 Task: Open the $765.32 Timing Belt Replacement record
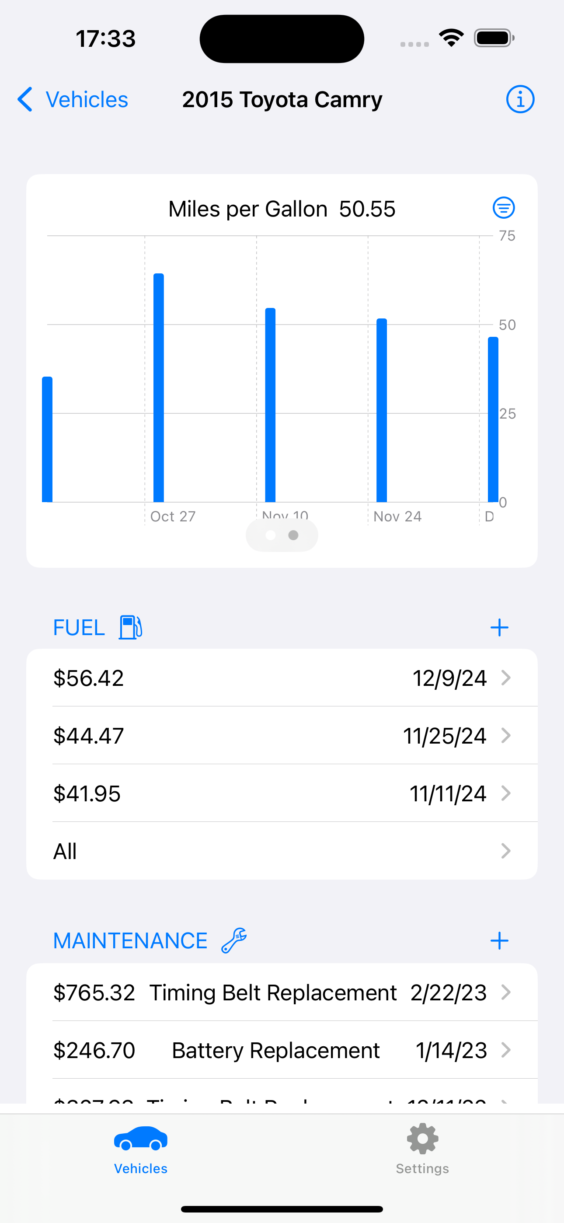(282, 992)
